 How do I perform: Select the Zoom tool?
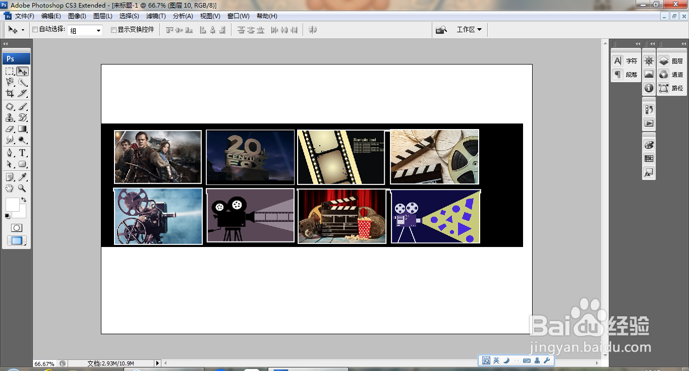click(22, 188)
